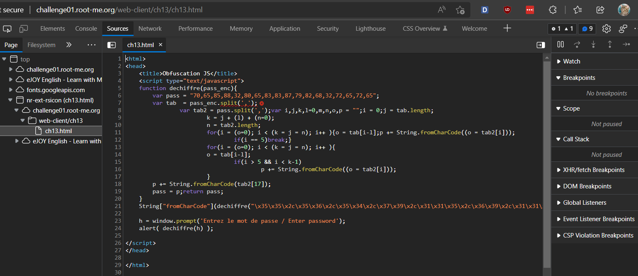This screenshot has width=638, height=276.
Task: Collapse the top frame tree node
Action: click(4, 59)
